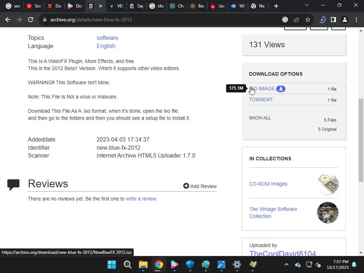Open uploader TheCoolDavid8104 profile
364x273 pixels.
[283, 253]
